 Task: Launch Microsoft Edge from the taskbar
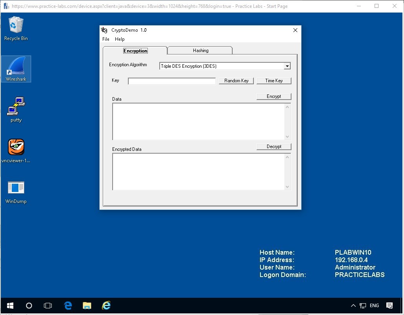[x=67, y=306]
